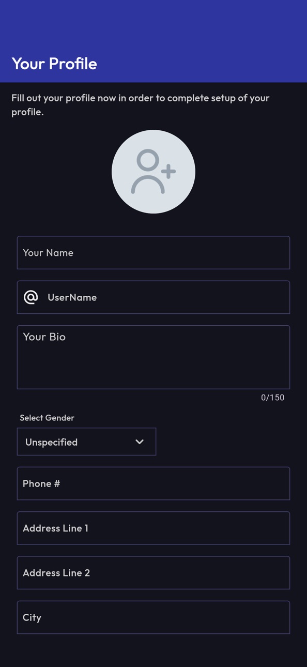Click the Unspecified text in the gender selector
Screen dimensions: 307x667
coord(52,442)
